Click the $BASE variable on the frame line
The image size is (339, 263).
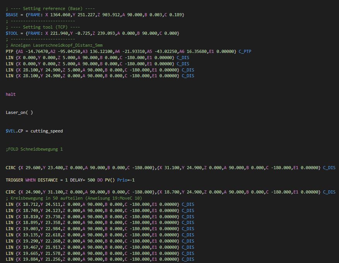click(x=12, y=15)
